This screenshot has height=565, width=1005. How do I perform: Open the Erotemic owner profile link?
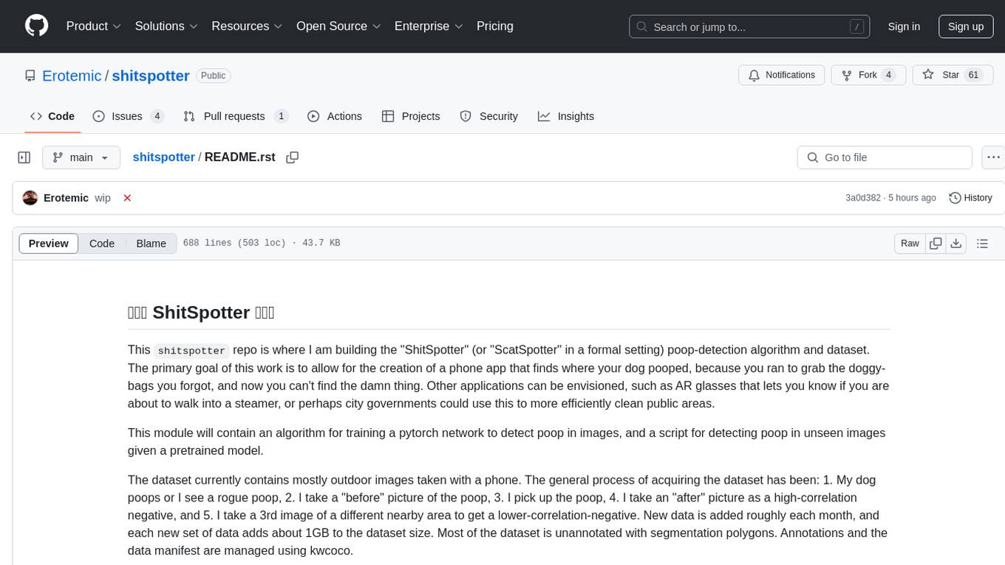[x=72, y=75]
